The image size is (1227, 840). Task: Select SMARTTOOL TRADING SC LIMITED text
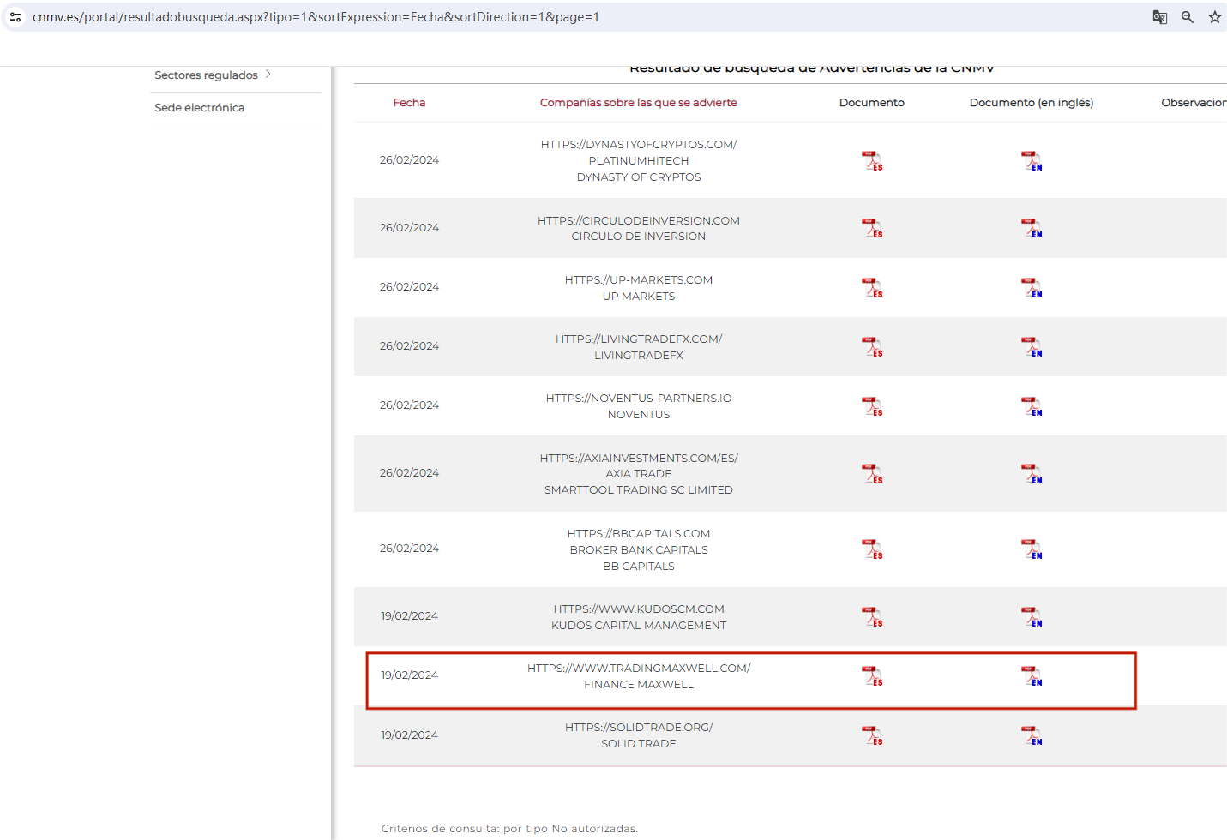639,490
